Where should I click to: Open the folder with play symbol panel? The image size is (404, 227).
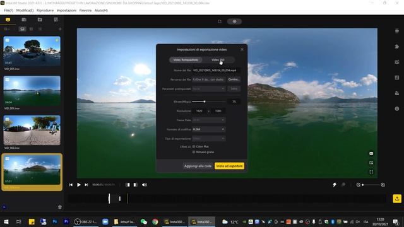click(x=40, y=20)
